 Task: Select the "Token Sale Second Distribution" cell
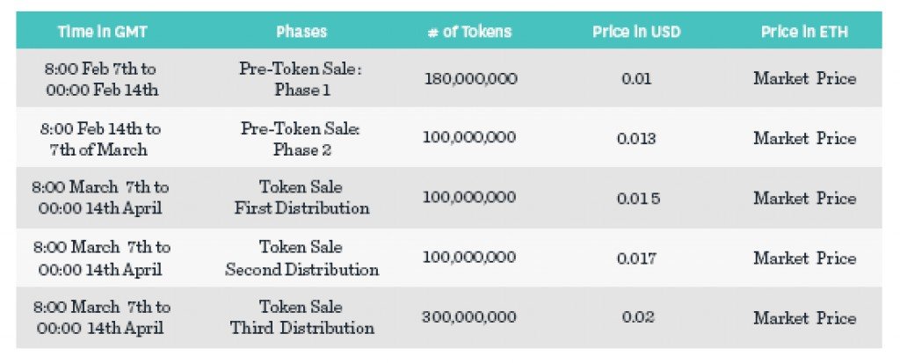pos(301,258)
